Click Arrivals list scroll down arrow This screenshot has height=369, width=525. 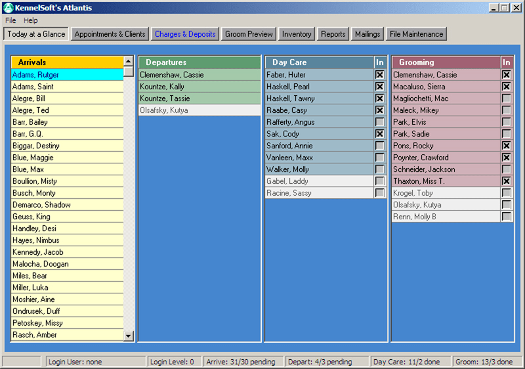tap(129, 336)
